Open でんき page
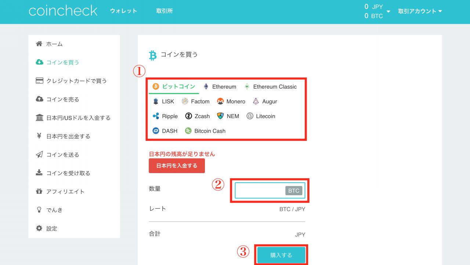470x265 pixels. (x=54, y=210)
